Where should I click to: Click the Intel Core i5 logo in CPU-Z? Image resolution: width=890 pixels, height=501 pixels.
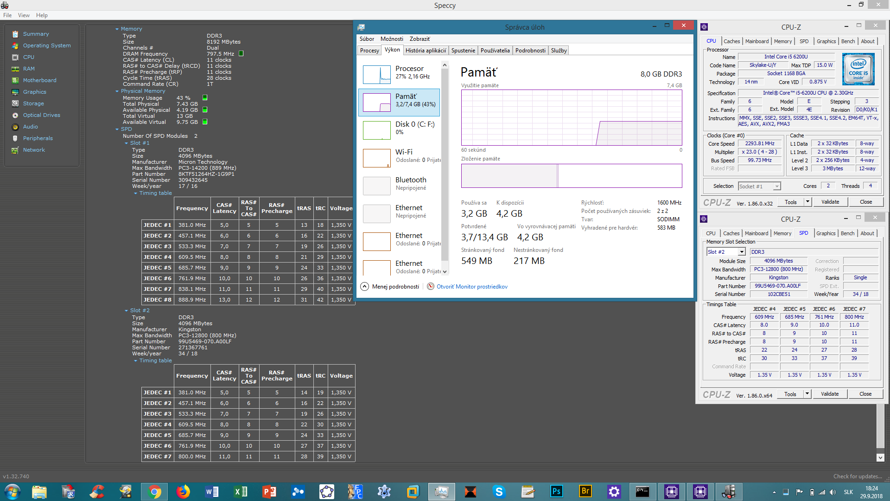(858, 69)
